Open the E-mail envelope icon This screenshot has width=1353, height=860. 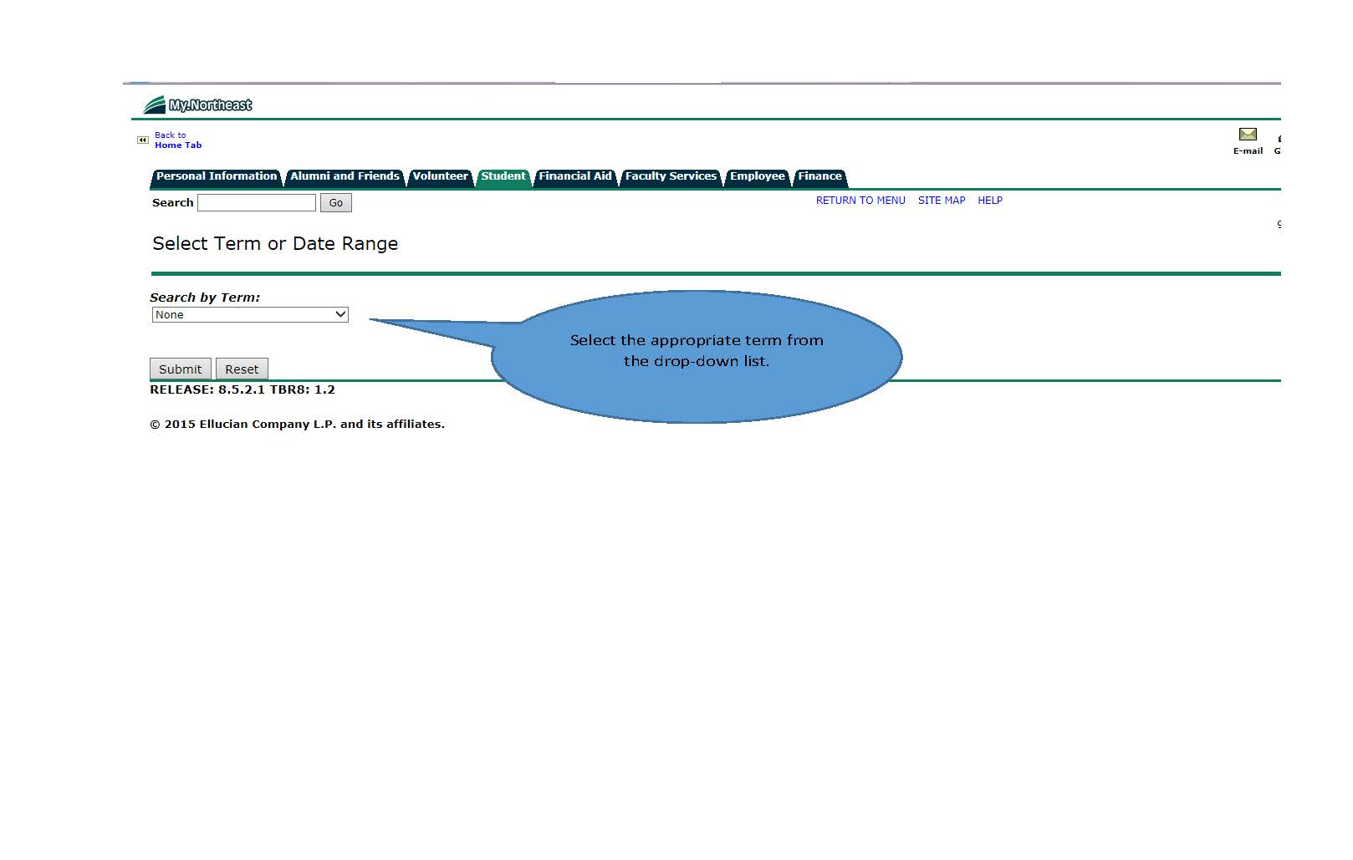tap(1247, 135)
